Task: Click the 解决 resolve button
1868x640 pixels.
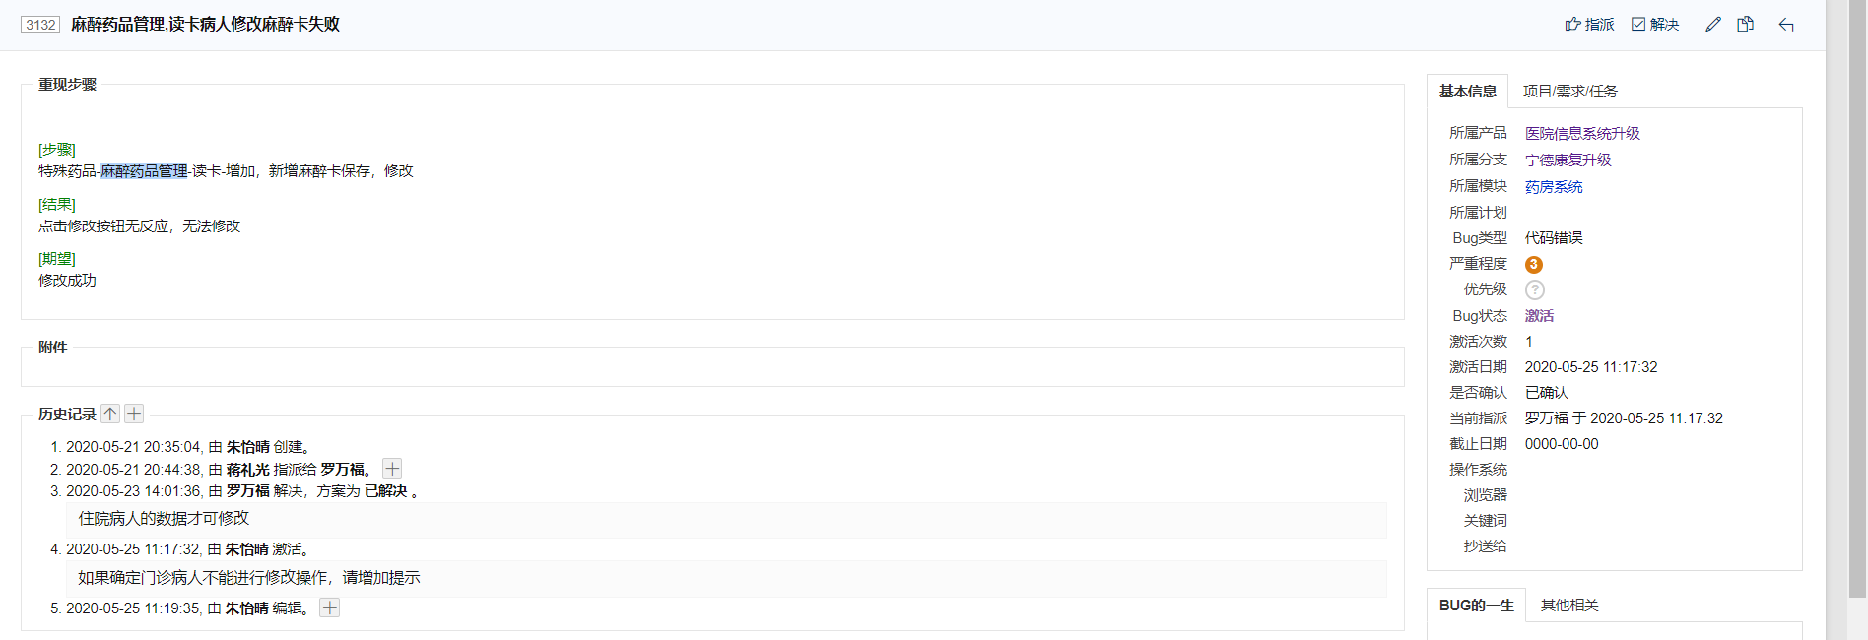Action: [x=1655, y=25]
